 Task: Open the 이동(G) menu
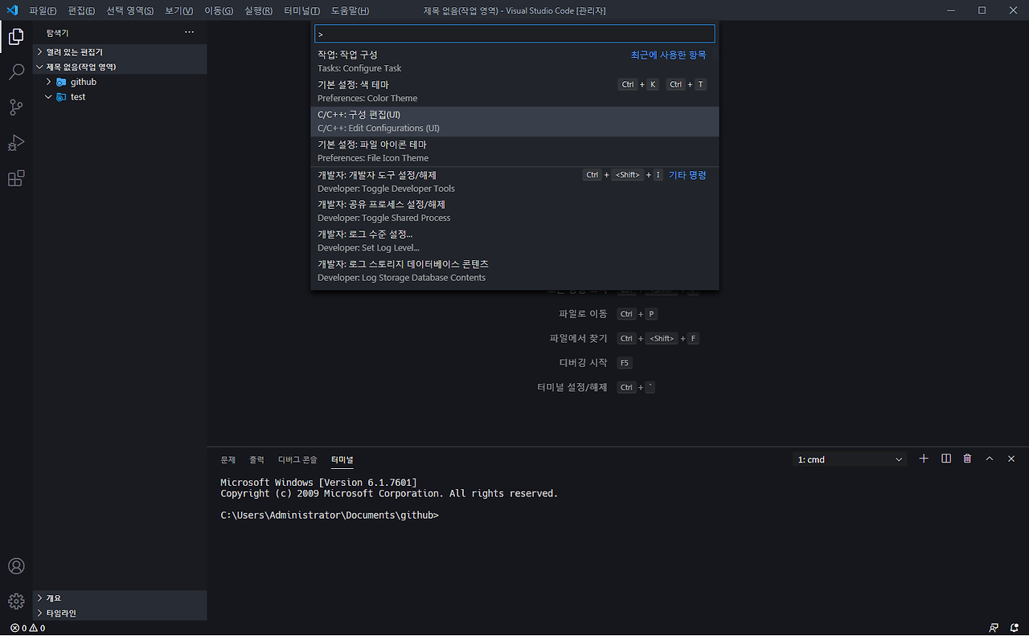219,10
